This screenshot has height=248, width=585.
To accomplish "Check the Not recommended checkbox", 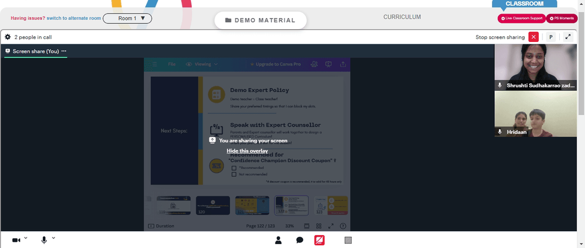I will pyautogui.click(x=234, y=174).
